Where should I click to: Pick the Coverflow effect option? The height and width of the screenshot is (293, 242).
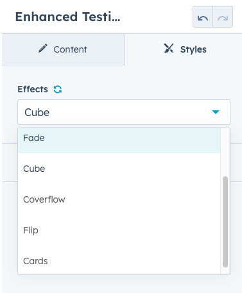119,199
